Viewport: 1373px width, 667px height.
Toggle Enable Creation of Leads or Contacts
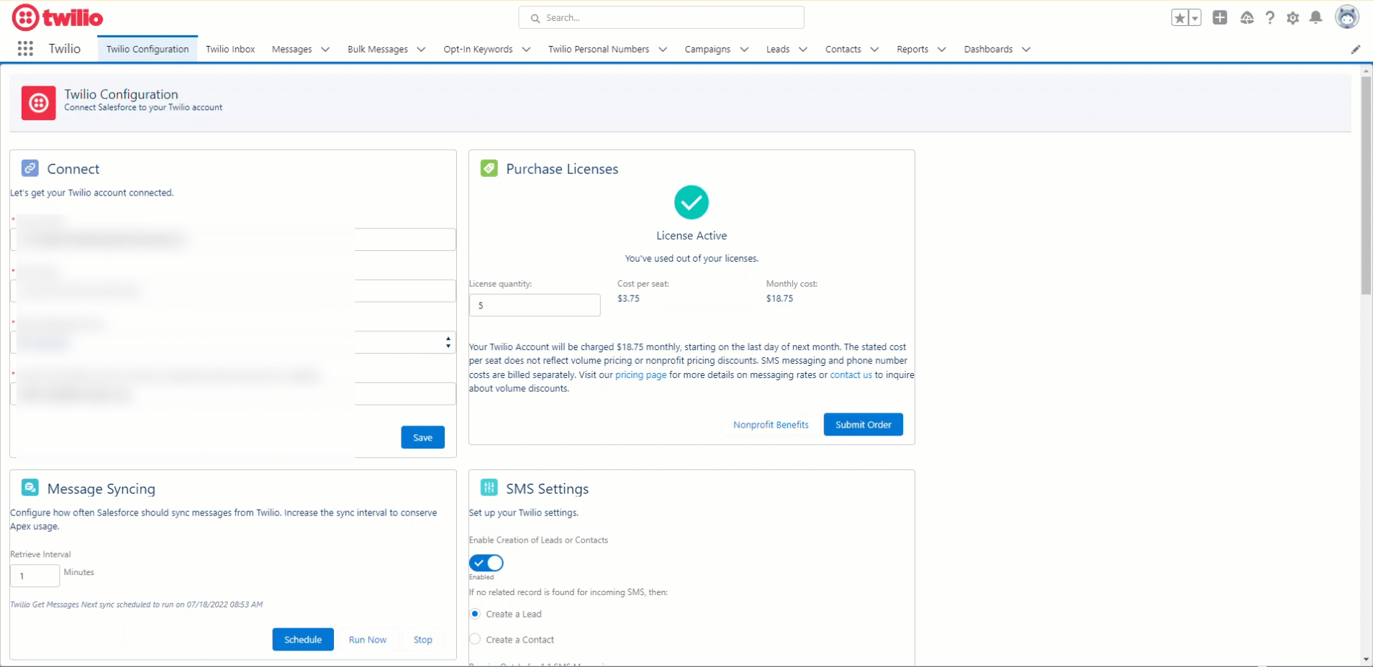(x=486, y=563)
